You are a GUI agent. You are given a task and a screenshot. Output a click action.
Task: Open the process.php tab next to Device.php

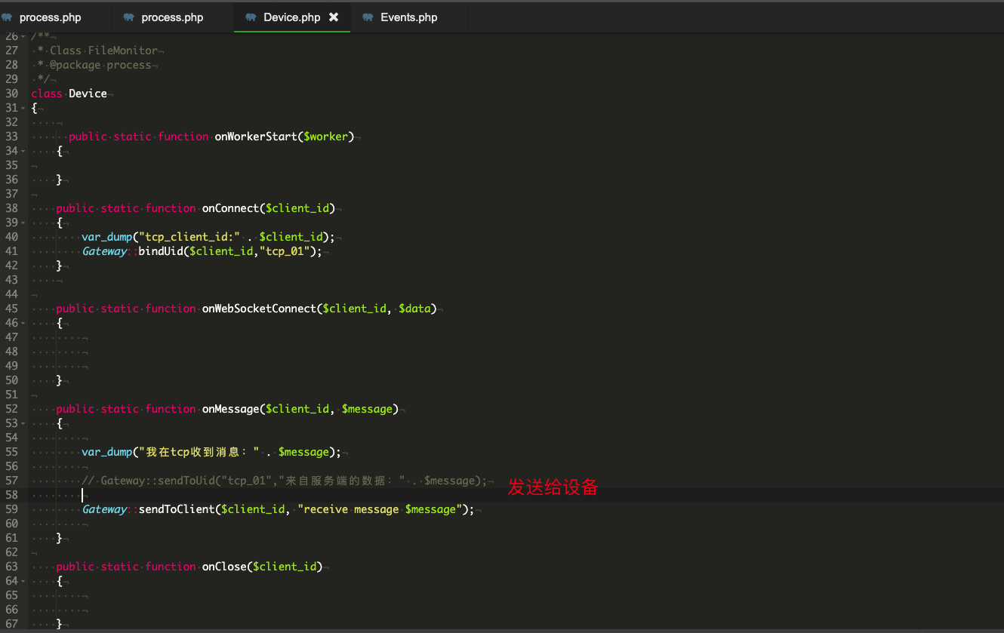[x=172, y=17]
